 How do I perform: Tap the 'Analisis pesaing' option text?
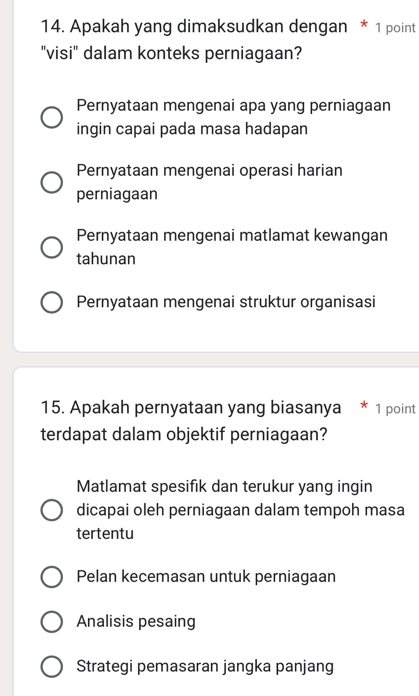pyautogui.click(x=136, y=621)
